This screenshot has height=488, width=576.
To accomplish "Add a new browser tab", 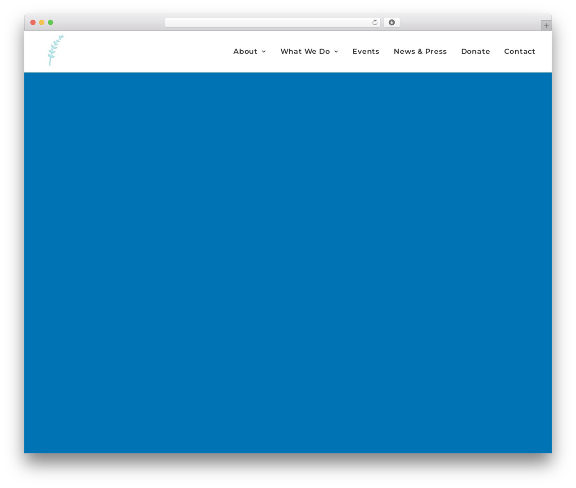I will [x=546, y=26].
